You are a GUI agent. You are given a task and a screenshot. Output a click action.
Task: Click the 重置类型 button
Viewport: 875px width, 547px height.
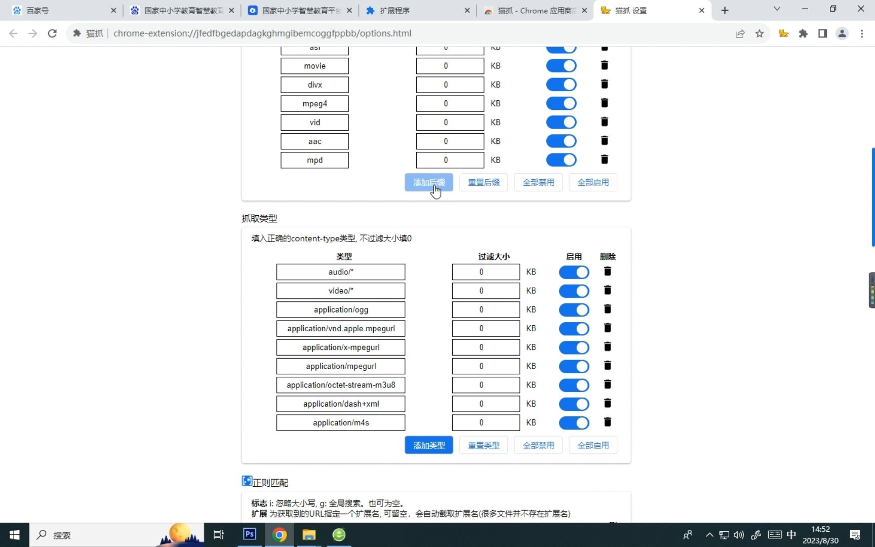[484, 445]
